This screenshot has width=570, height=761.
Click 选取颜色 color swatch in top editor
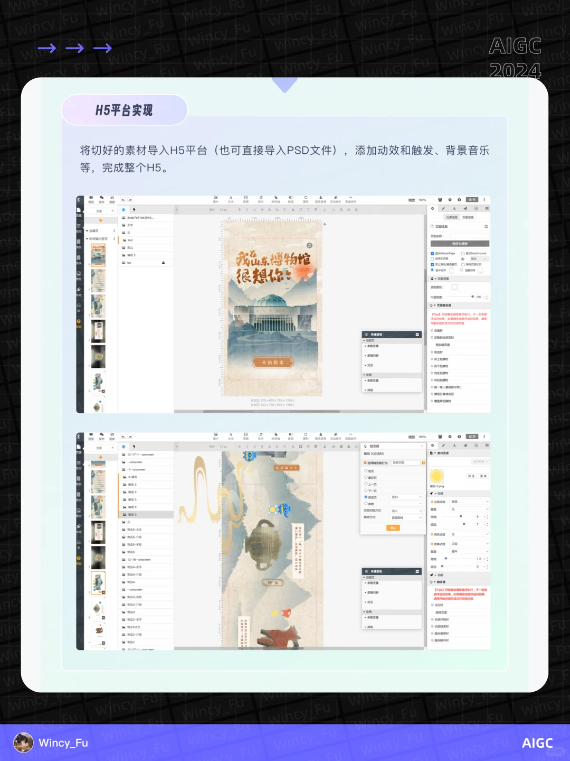pos(454,287)
